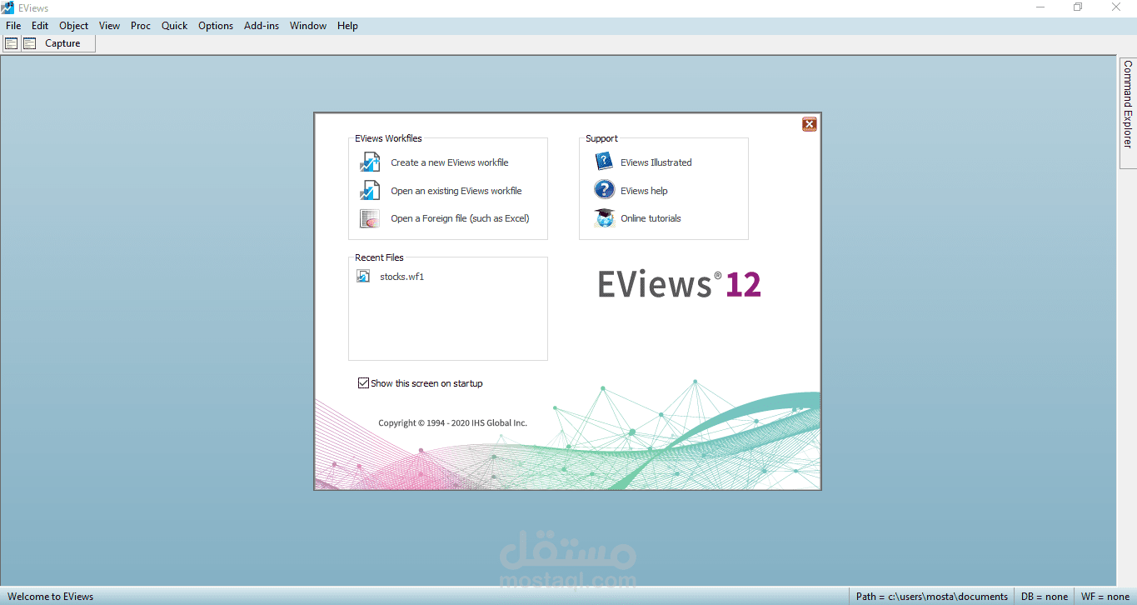
Task: Click the Foreign file Excel icon
Action: point(370,218)
